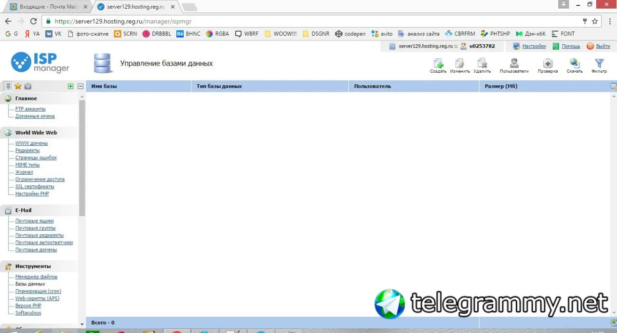Open Почтовые домены link
Image resolution: width=617 pixels, height=333 pixels.
tap(36, 249)
